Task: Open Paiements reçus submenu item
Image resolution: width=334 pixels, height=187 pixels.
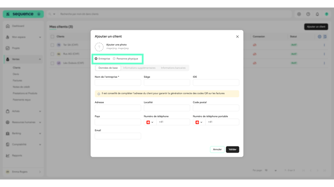Action: [22, 100]
